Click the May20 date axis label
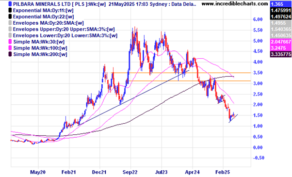 (x=38, y=172)
